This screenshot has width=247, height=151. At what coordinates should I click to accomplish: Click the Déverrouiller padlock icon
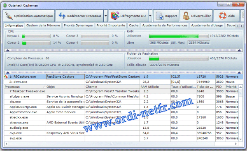pos(186,16)
